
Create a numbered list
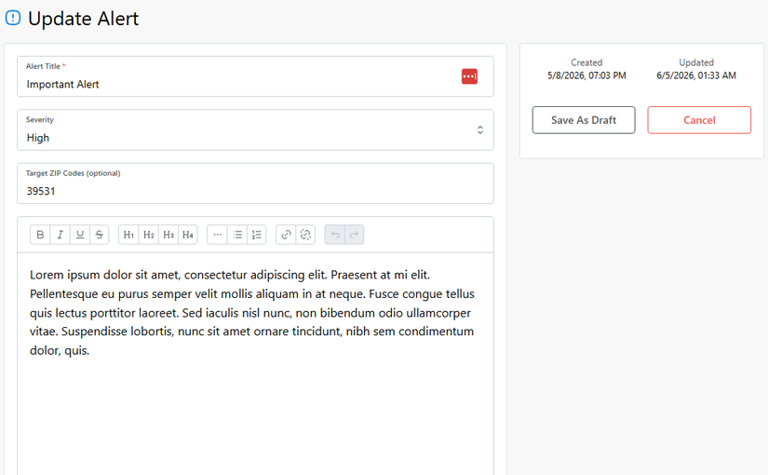click(x=257, y=235)
